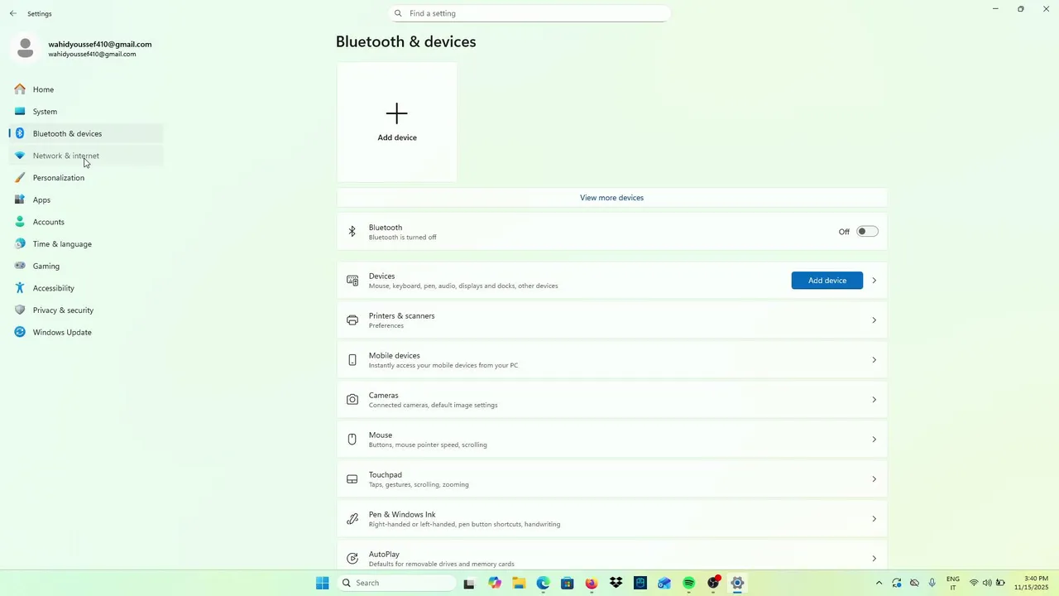This screenshot has width=1059, height=596.
Task: Open Time & language label
Action: point(62,243)
